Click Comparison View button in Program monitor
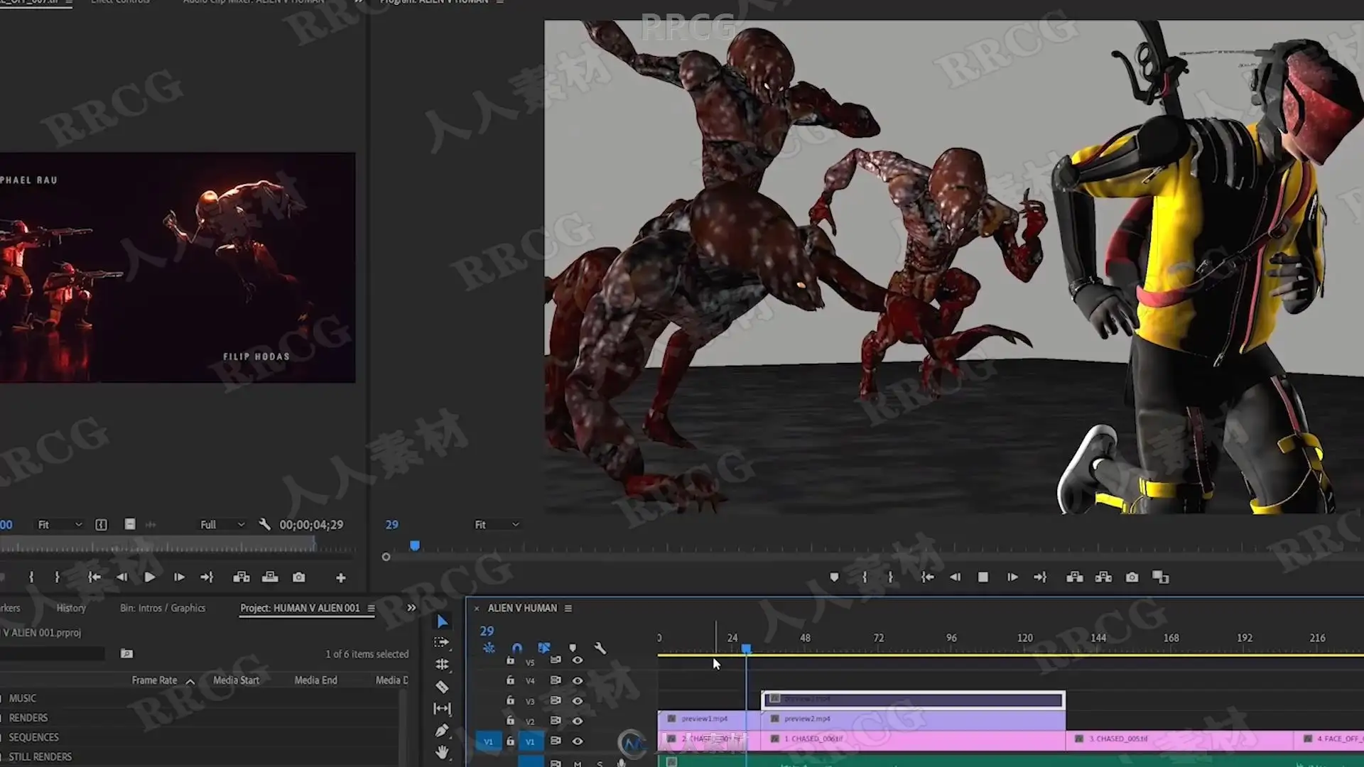1364x767 pixels. pyautogui.click(x=1160, y=577)
